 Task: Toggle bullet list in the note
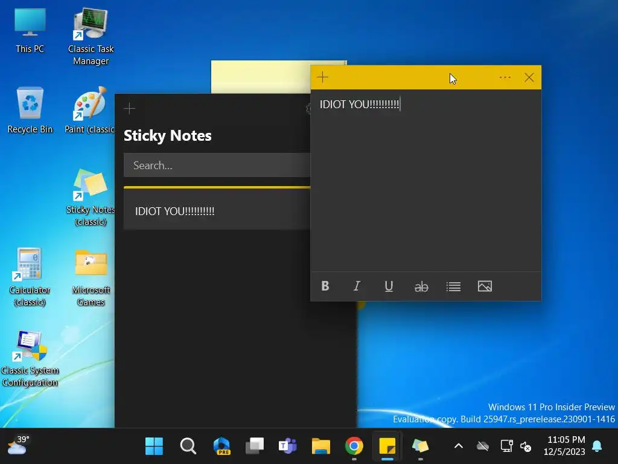(x=453, y=286)
